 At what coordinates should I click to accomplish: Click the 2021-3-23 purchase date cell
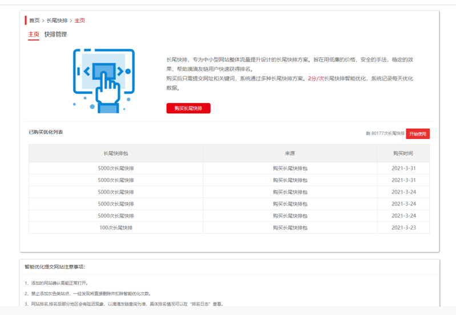point(403,228)
